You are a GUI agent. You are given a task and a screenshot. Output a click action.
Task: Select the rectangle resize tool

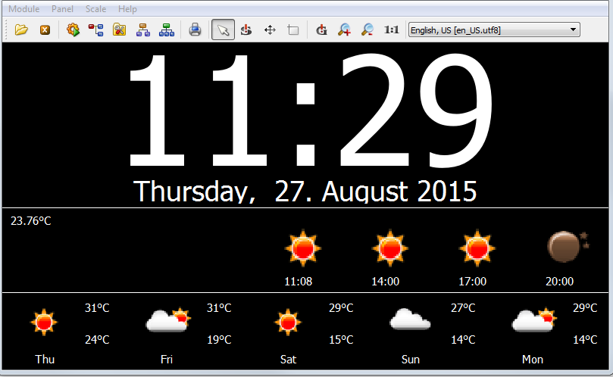292,30
